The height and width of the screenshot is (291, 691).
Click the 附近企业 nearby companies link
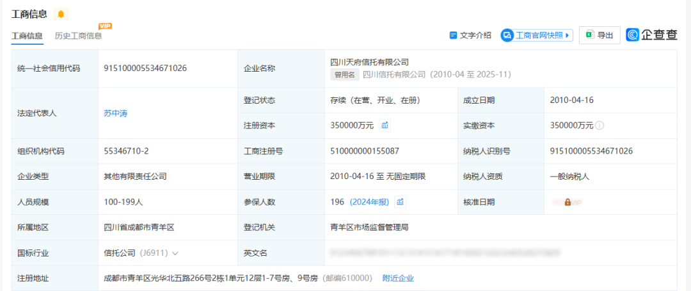398,278
